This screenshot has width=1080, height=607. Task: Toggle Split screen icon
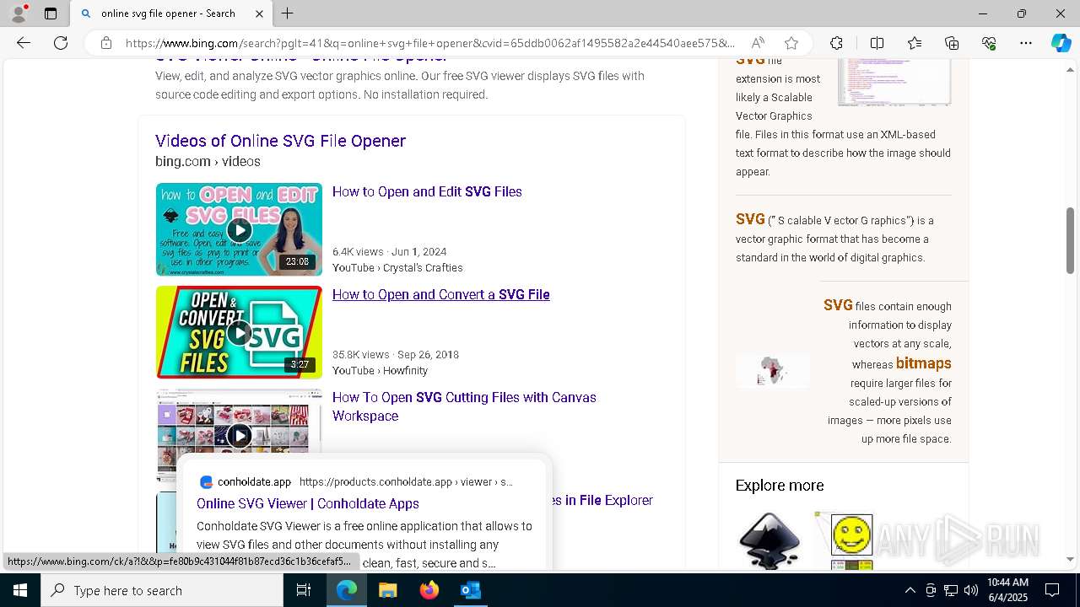(877, 43)
